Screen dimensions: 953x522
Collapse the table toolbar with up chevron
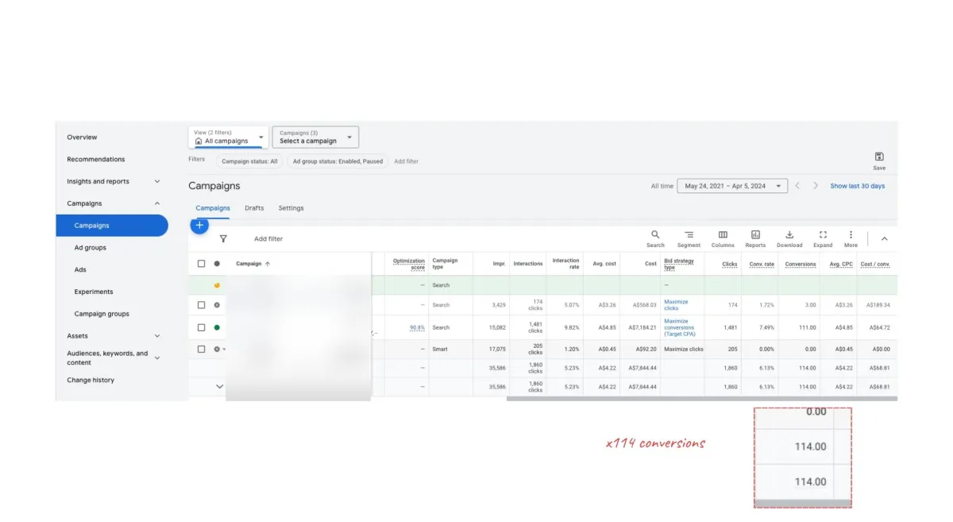coord(884,239)
